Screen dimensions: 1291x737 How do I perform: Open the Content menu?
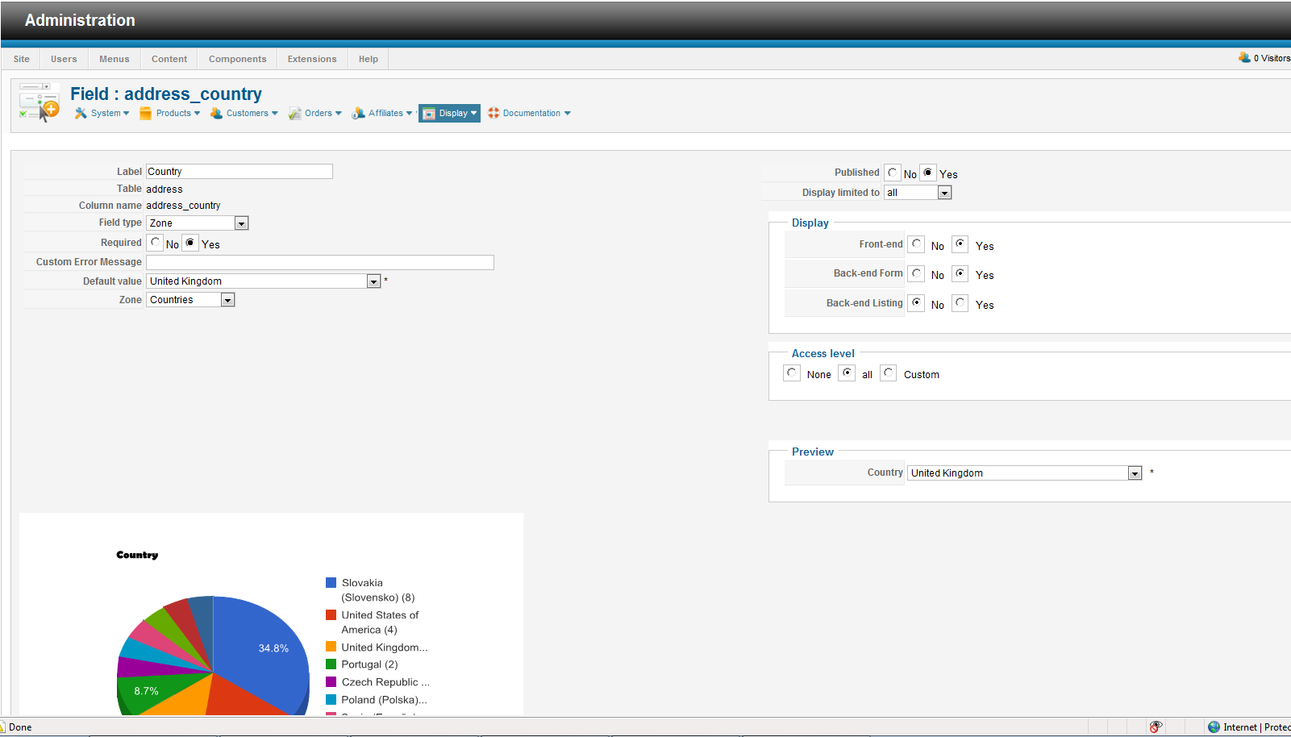[x=169, y=59]
